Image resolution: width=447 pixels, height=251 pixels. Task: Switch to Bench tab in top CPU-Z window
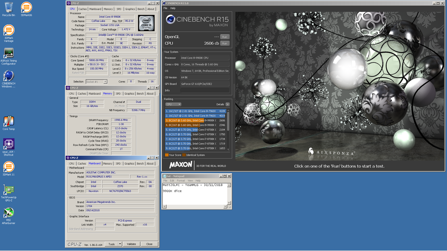[141, 9]
